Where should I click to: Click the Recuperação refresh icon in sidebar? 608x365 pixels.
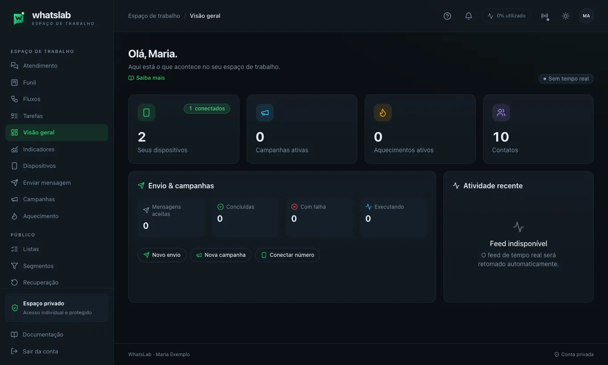15,283
